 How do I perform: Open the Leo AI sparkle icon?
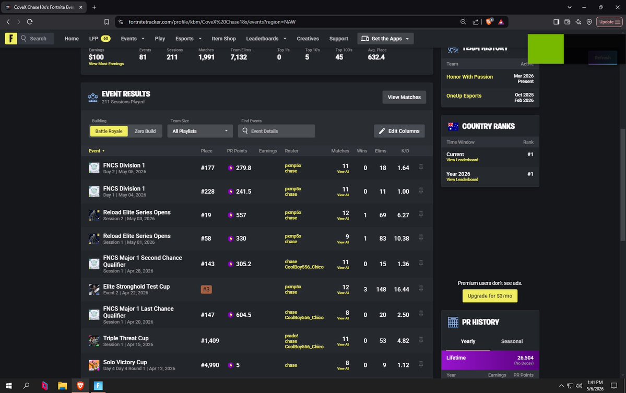578,22
